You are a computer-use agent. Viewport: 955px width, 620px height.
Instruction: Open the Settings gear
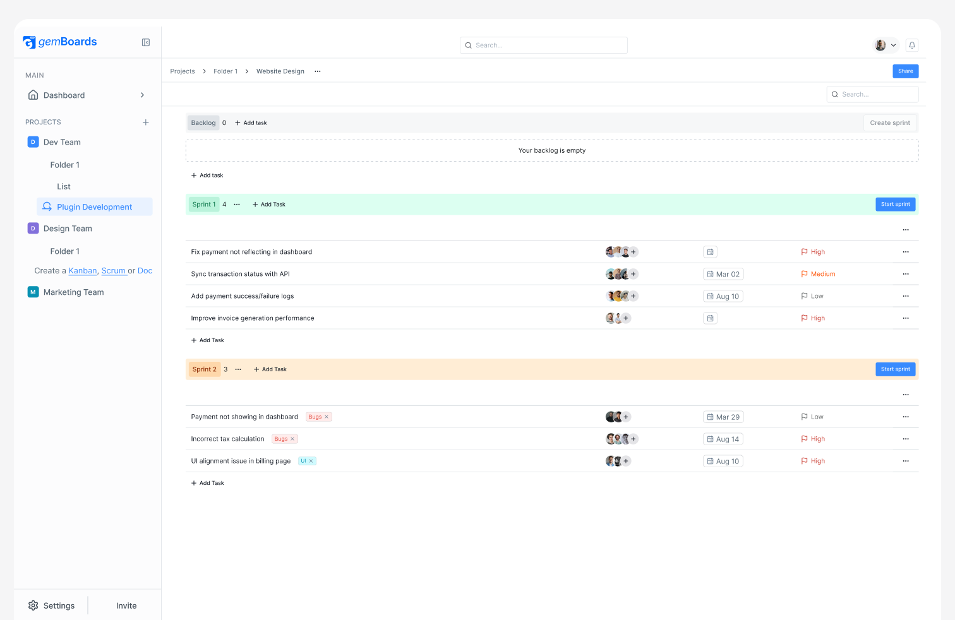[32, 605]
